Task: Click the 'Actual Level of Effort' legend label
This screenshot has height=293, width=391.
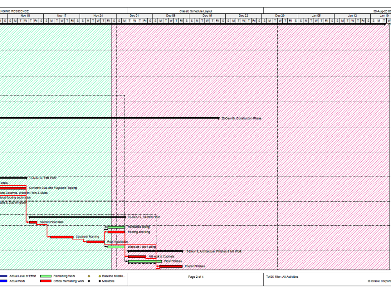Action: 23,276
